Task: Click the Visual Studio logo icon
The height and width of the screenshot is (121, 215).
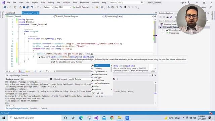Action: pos(3,2)
